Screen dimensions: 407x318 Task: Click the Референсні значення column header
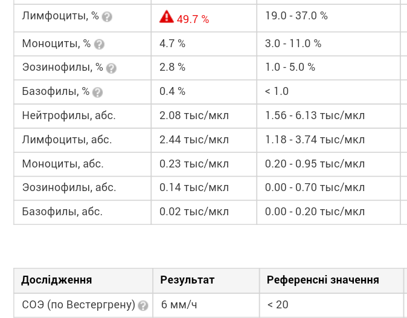[x=323, y=280]
